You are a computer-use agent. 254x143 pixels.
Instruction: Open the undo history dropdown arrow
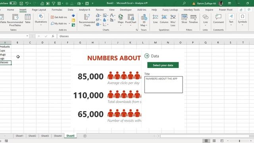coord(30,3)
